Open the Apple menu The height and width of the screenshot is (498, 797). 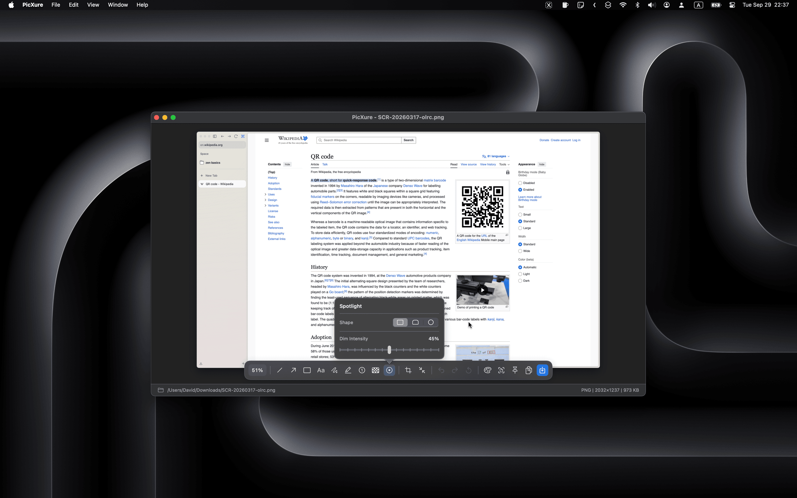[x=11, y=5]
